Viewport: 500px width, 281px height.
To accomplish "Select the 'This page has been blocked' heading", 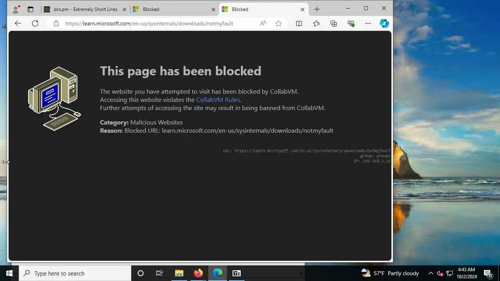I will click(180, 71).
